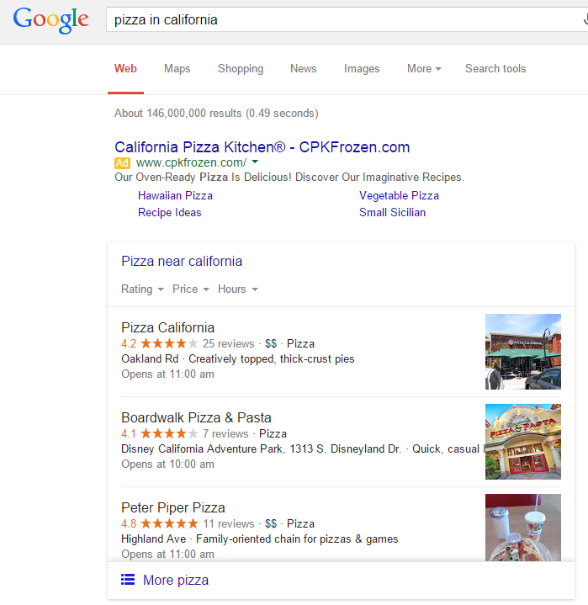The image size is (588, 605).
Task: Click the search input containing pizza in california
Action: pos(347,19)
